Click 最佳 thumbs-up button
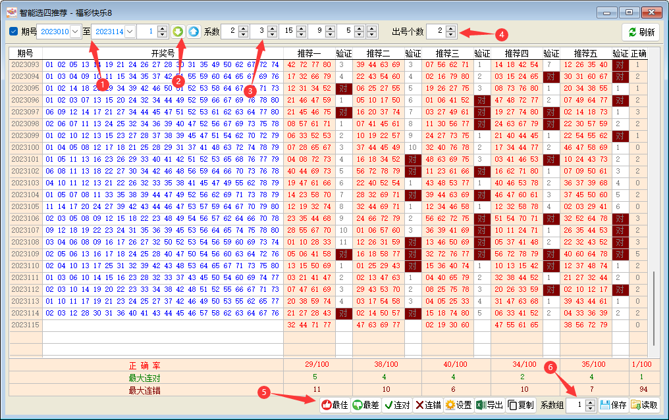The image size is (669, 420). tap(334, 406)
